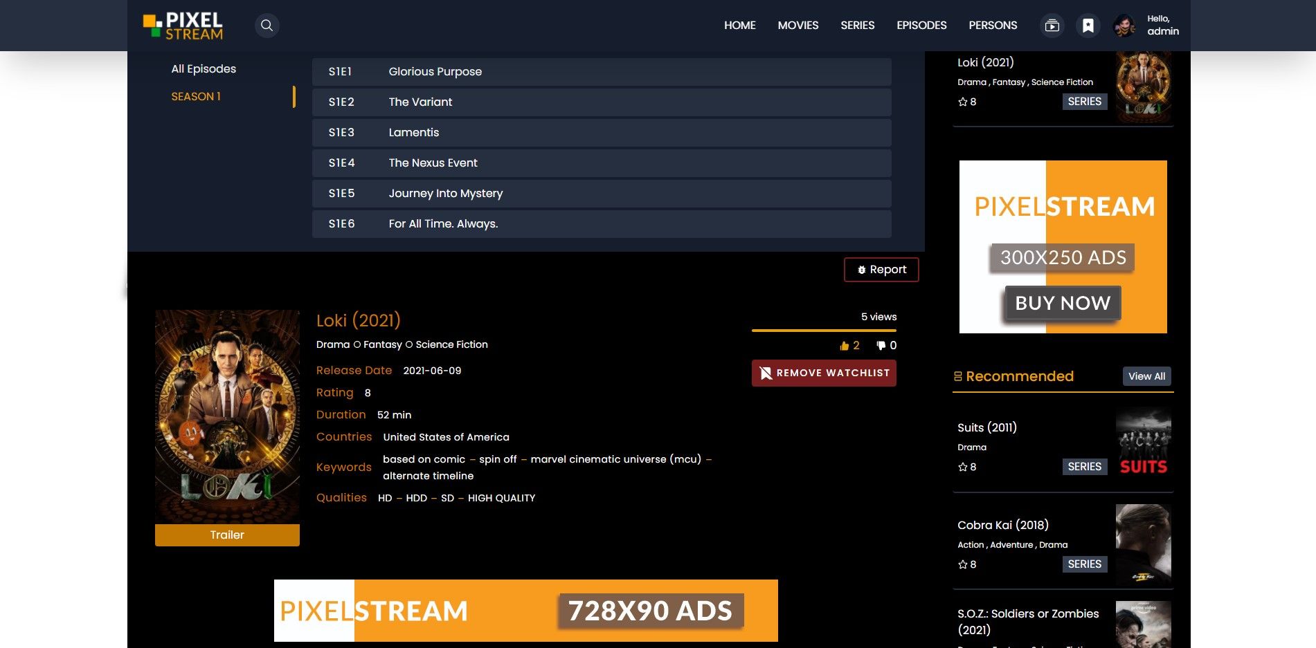Click the 5 views text
The image size is (1316, 648).
pyautogui.click(x=879, y=317)
